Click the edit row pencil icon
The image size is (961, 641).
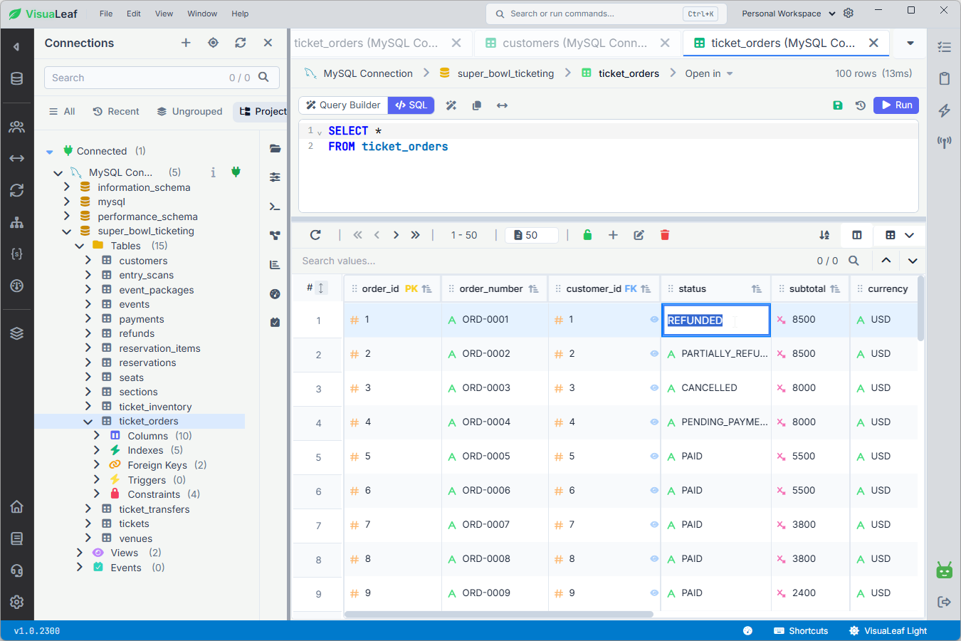(x=639, y=235)
